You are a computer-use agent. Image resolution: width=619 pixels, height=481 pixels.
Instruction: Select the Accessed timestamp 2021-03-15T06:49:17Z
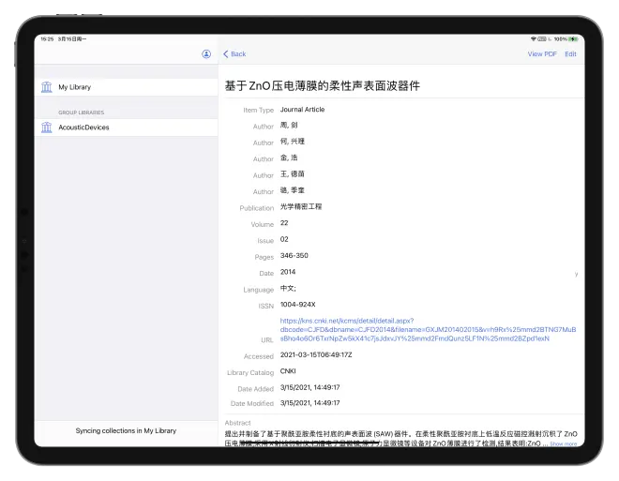pyautogui.click(x=316, y=354)
